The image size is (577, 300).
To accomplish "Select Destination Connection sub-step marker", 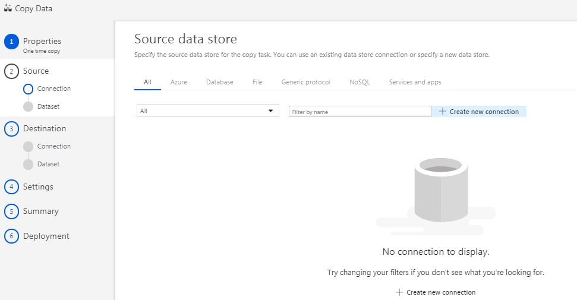I will point(28,147).
